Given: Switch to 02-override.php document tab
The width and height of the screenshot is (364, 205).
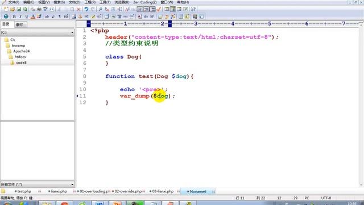Looking at the screenshot, I should pos(128,191).
